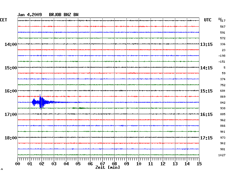Image resolution: width=227 pixels, height=173 pixels.
Task: Click the '01' minute axis tick label
Action: click(30, 164)
